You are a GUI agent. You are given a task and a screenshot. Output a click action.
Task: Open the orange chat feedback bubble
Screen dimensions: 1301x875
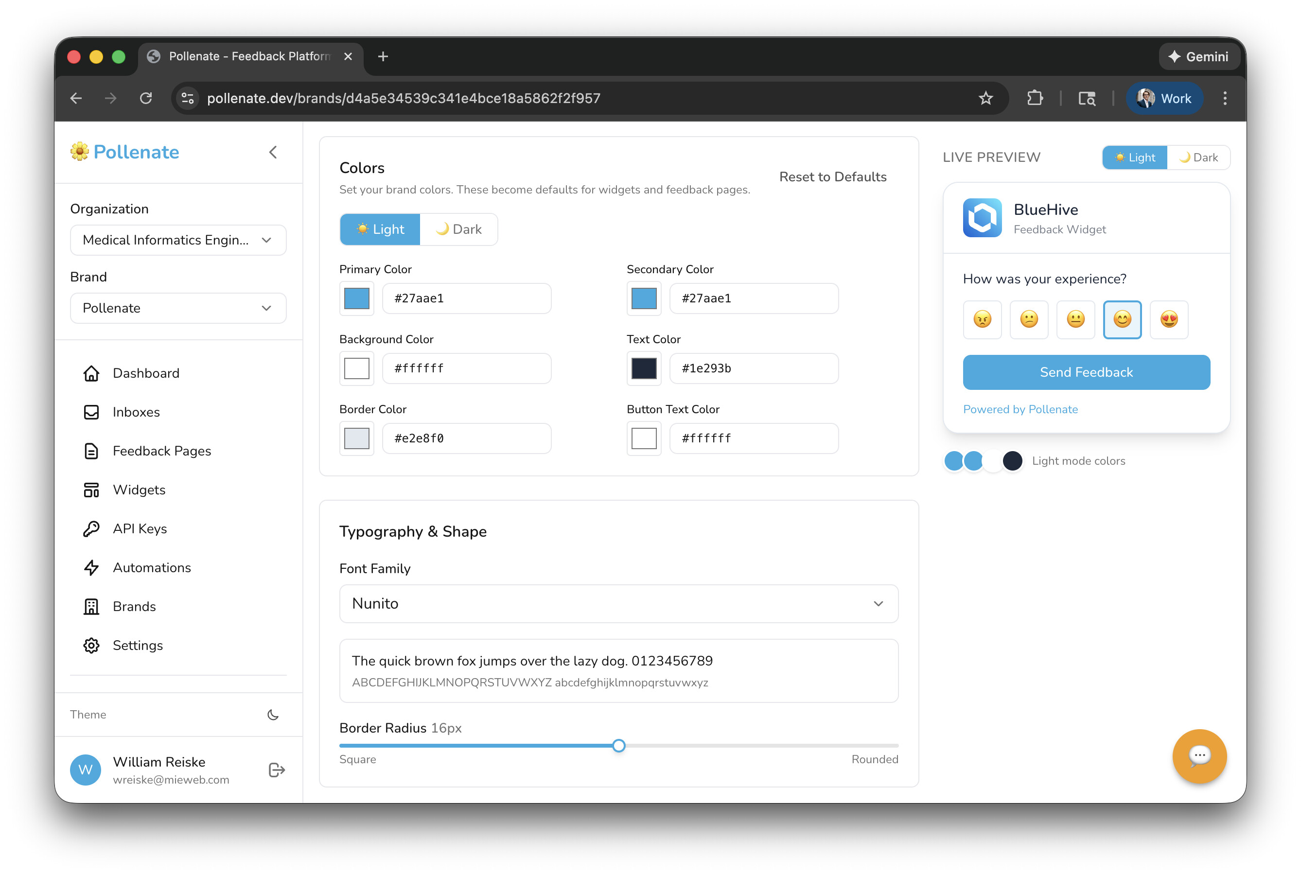[1199, 756]
